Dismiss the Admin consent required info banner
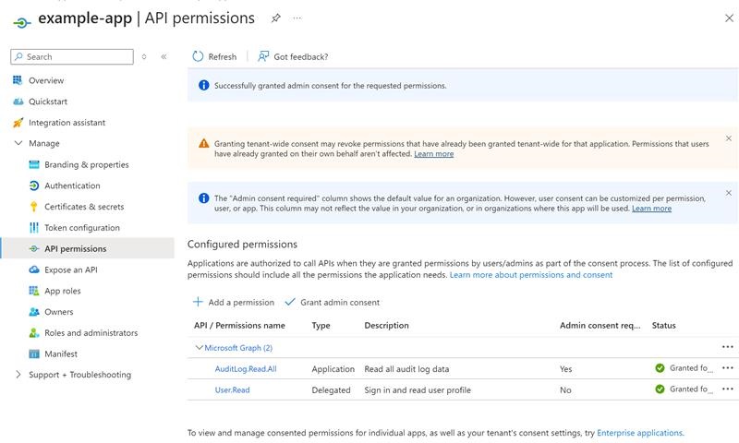 tap(729, 194)
